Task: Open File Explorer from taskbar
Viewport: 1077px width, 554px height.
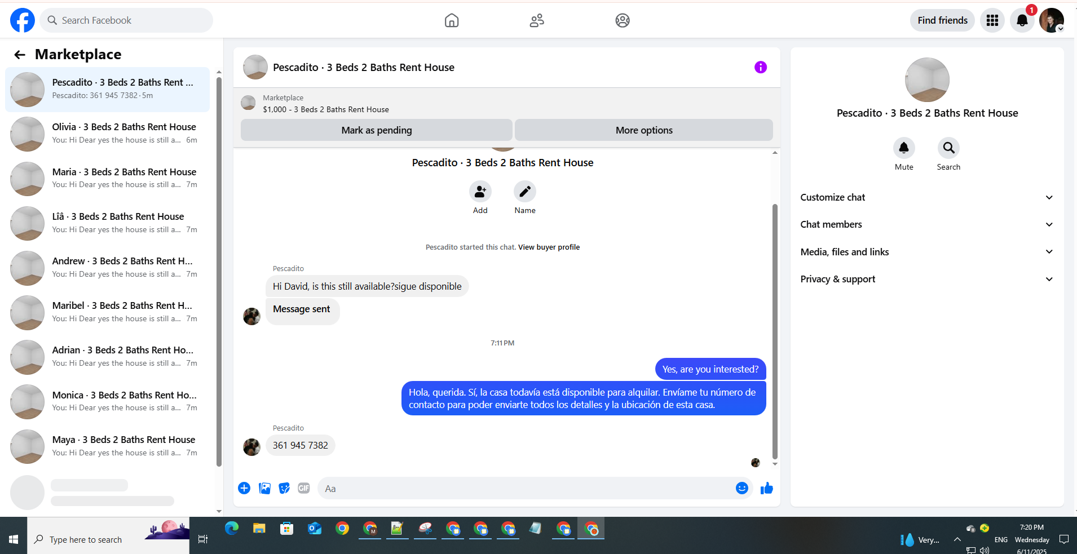Action: point(259,529)
